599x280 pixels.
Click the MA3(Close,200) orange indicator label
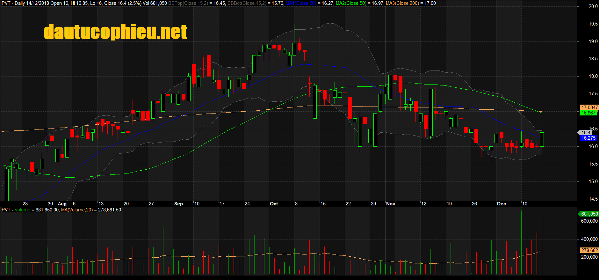point(402,3)
